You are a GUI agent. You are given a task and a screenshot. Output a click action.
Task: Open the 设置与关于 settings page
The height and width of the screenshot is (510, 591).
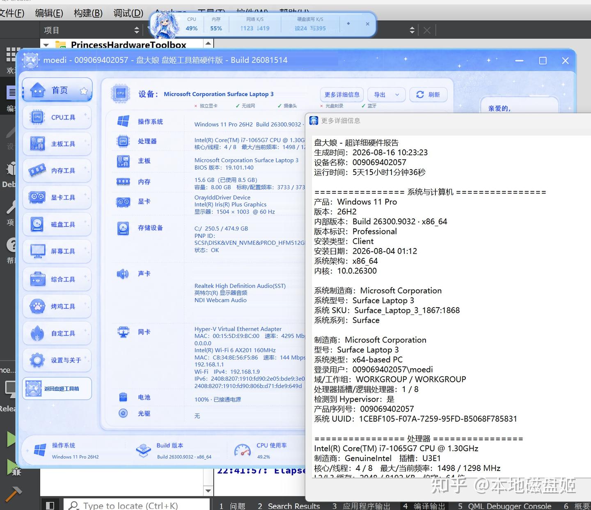[x=57, y=360]
